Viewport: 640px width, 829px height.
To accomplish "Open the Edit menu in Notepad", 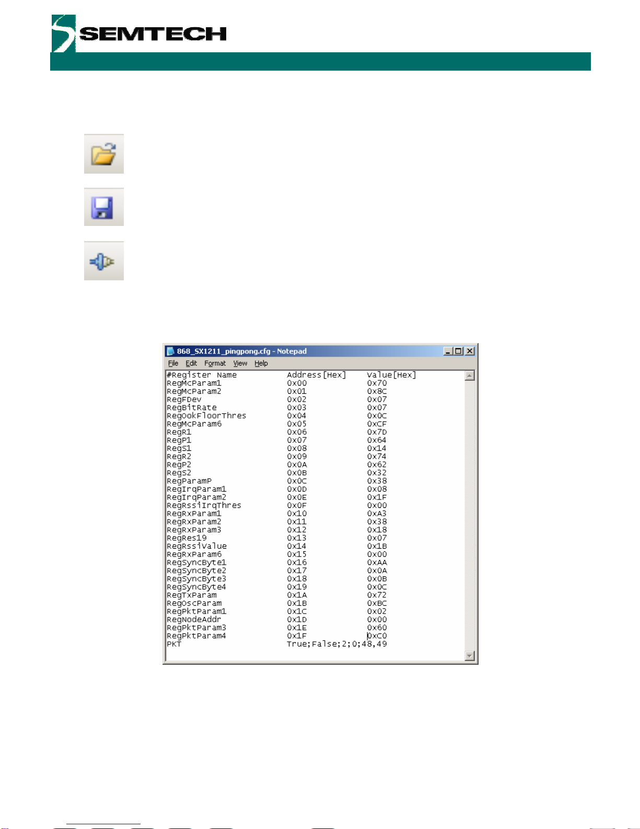I will point(191,364).
